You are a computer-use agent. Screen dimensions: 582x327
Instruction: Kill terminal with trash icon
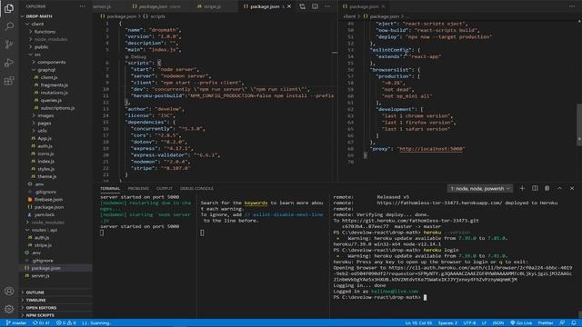point(547,188)
